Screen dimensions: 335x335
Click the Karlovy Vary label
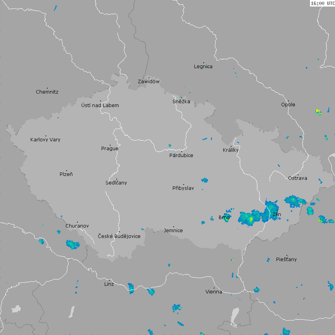(x=45, y=140)
